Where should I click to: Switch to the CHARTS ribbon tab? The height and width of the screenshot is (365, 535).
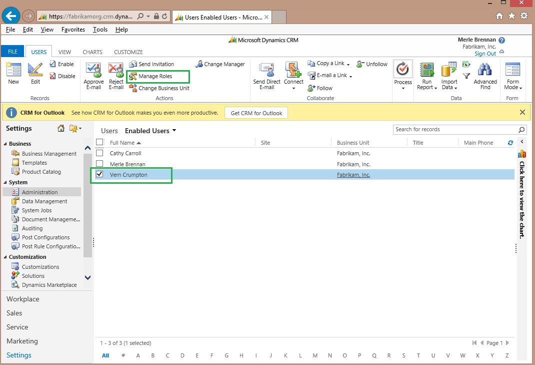(x=92, y=52)
